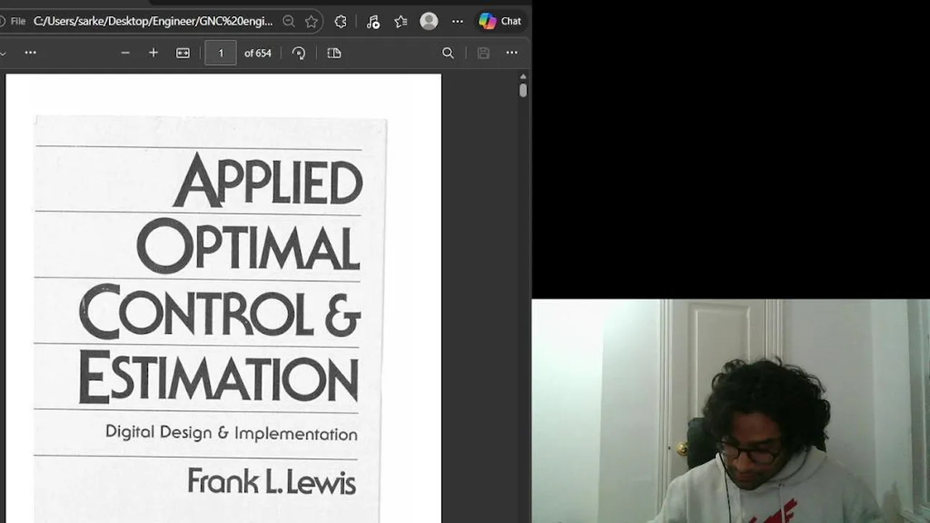Click subtitle 'Digital Design & Implementation'
930x523 pixels.
tap(231, 433)
